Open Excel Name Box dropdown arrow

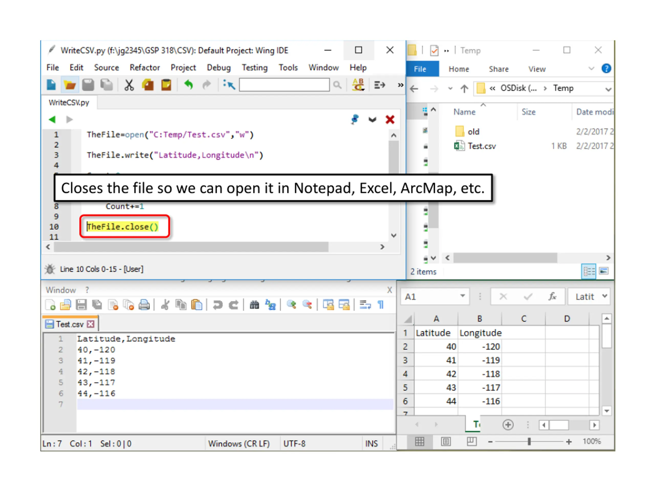(462, 296)
